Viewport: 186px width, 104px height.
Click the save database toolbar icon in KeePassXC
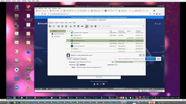tap(54, 26)
